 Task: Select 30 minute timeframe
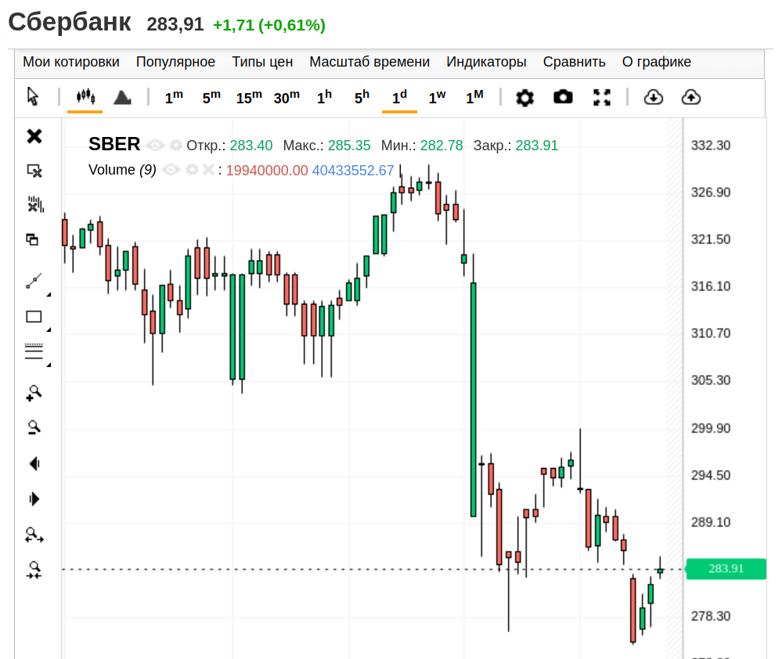(x=286, y=97)
